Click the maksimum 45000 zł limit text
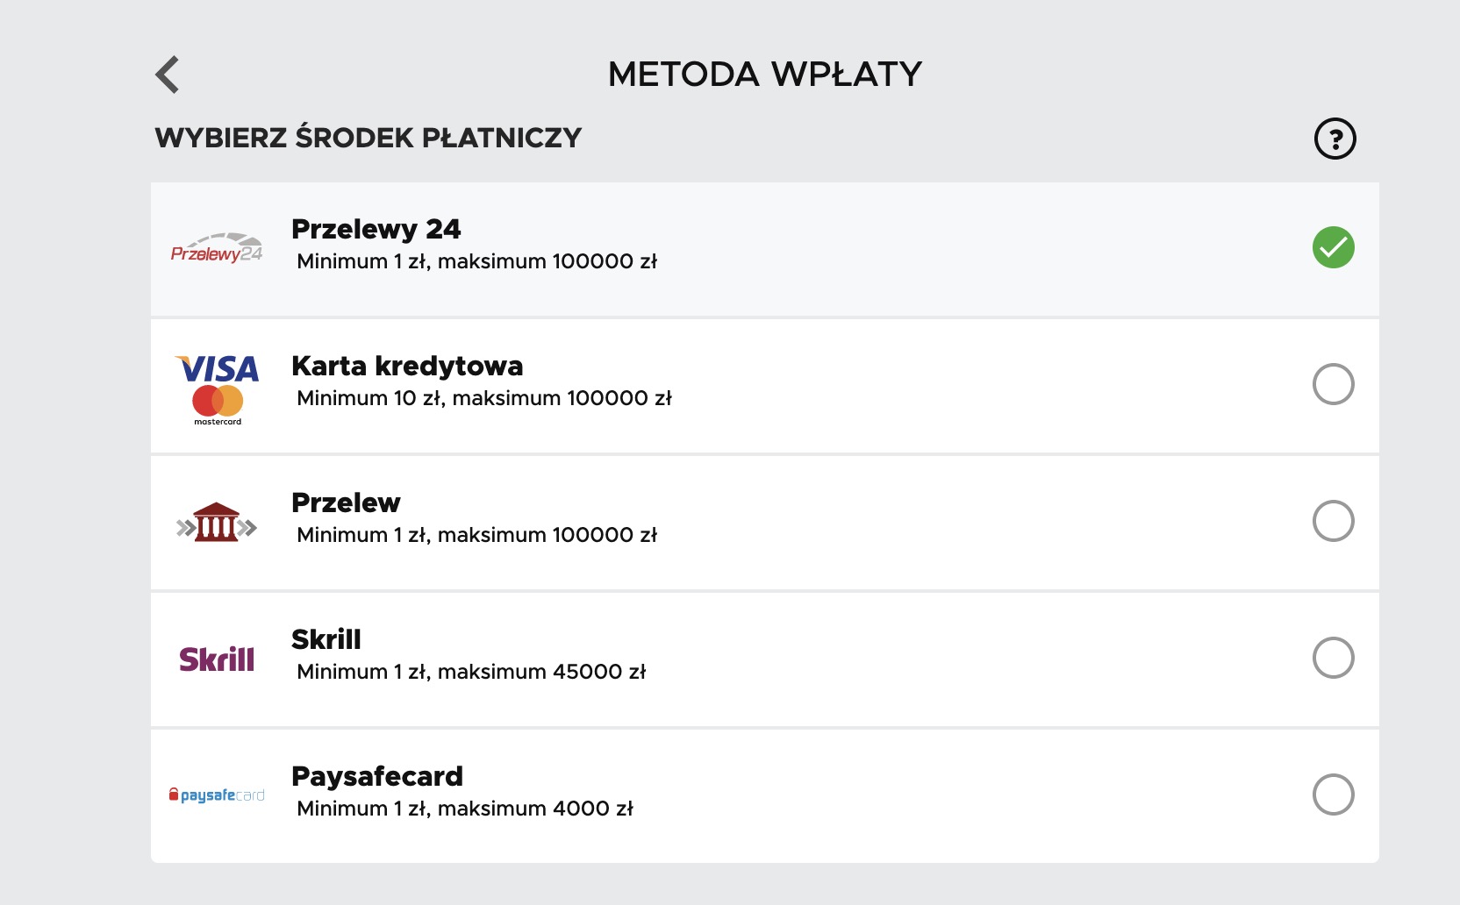This screenshot has width=1460, height=905. [541, 672]
